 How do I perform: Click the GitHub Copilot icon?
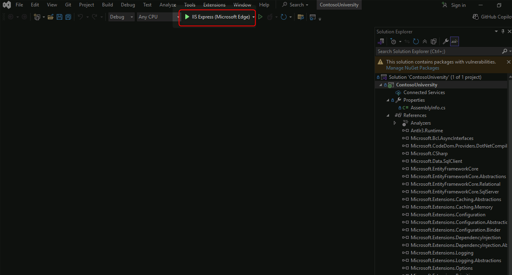click(x=476, y=17)
